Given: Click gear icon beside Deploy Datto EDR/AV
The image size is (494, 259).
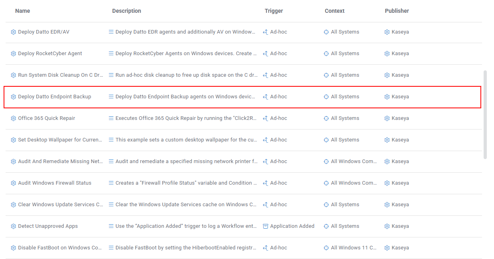Looking at the screenshot, I should point(13,32).
